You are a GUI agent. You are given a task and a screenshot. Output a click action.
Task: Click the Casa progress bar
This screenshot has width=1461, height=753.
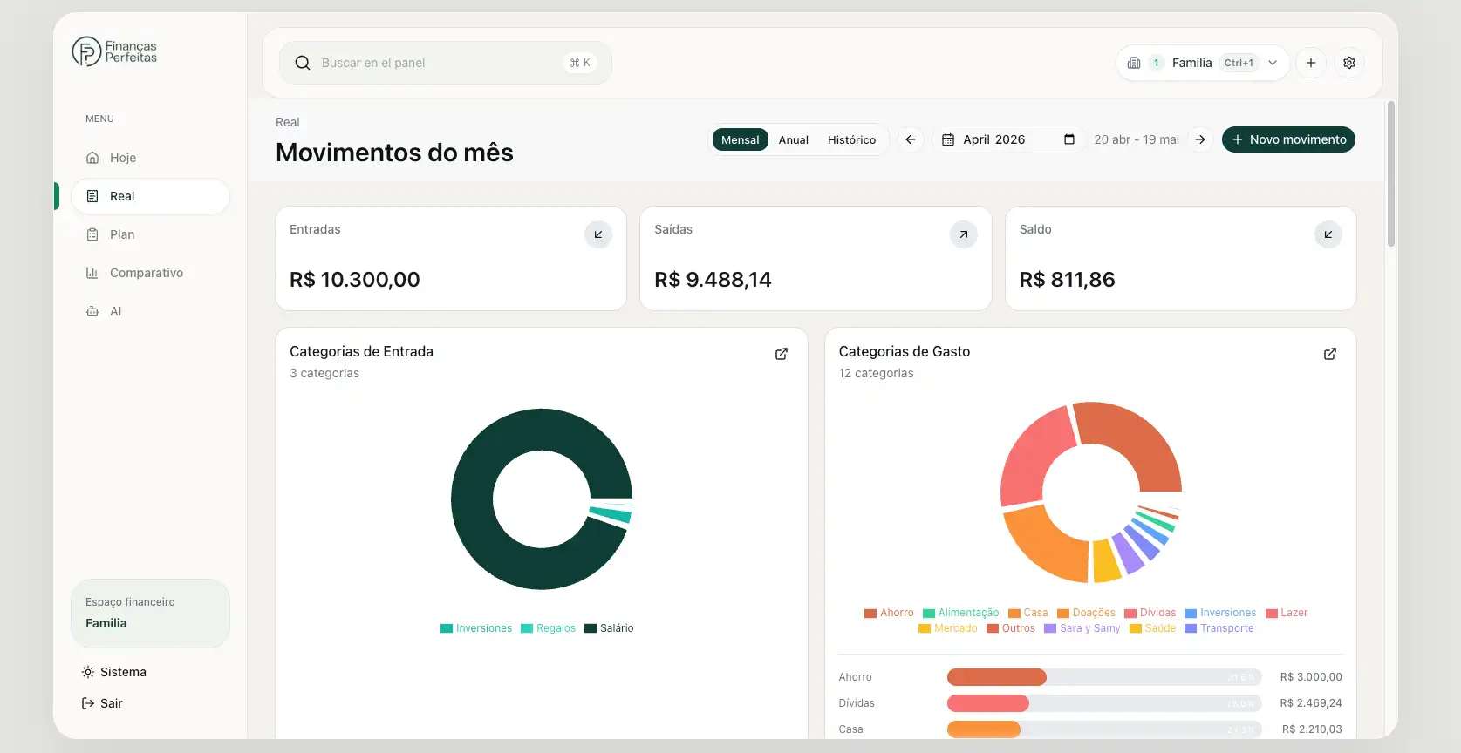point(1104,729)
